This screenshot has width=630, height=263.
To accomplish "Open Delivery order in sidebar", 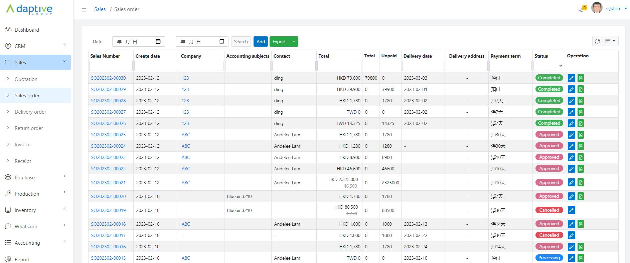I will pyautogui.click(x=30, y=112).
